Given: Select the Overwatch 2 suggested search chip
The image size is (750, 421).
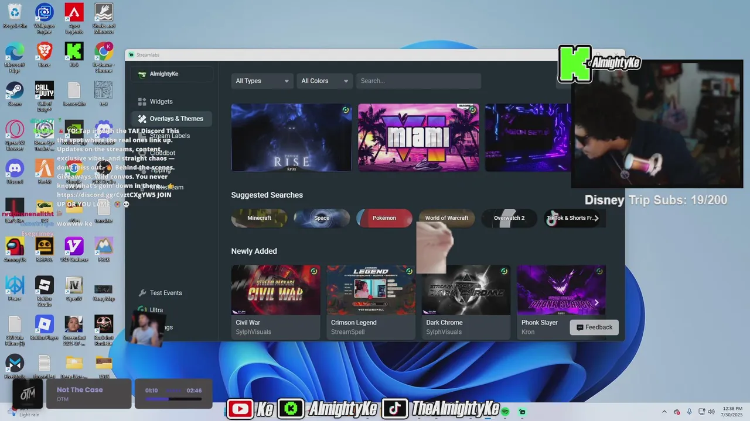Looking at the screenshot, I should point(509,218).
